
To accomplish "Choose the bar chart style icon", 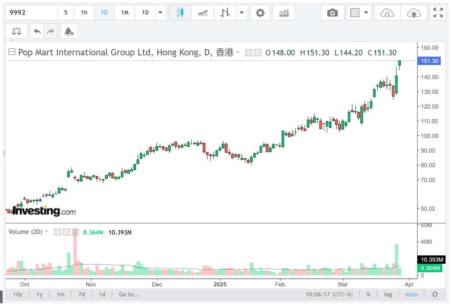I will 225,13.
